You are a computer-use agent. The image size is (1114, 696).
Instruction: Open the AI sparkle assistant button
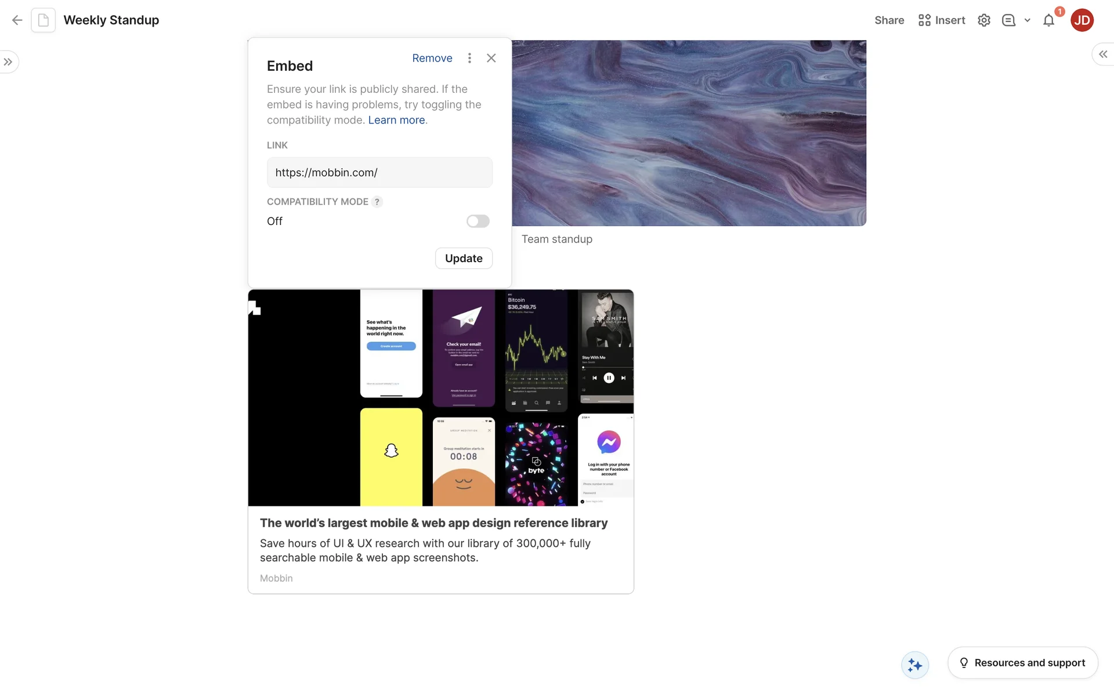tap(915, 665)
